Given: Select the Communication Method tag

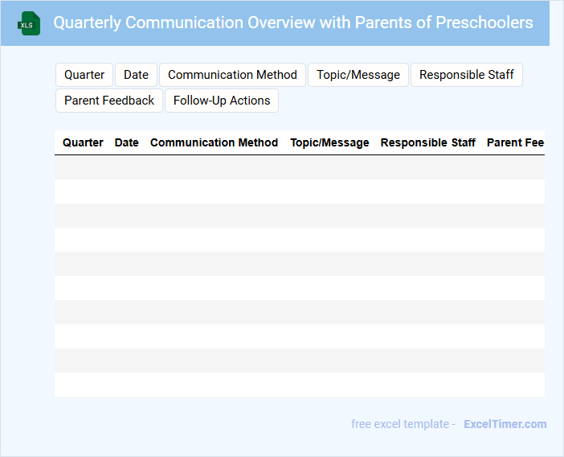Looking at the screenshot, I should (x=232, y=75).
